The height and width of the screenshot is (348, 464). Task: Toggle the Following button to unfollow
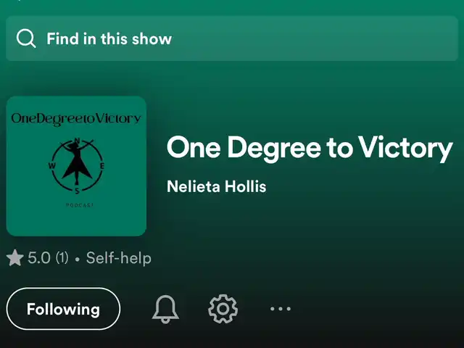pos(63,309)
